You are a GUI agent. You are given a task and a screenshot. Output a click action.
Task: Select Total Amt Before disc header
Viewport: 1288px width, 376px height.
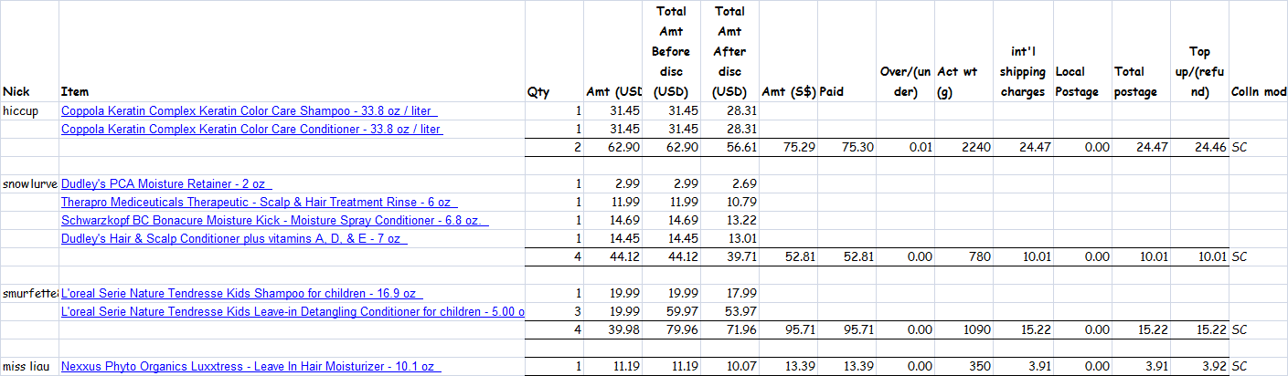click(671, 51)
